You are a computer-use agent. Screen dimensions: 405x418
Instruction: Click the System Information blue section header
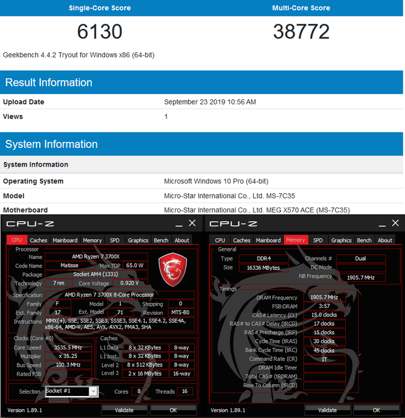(201, 144)
